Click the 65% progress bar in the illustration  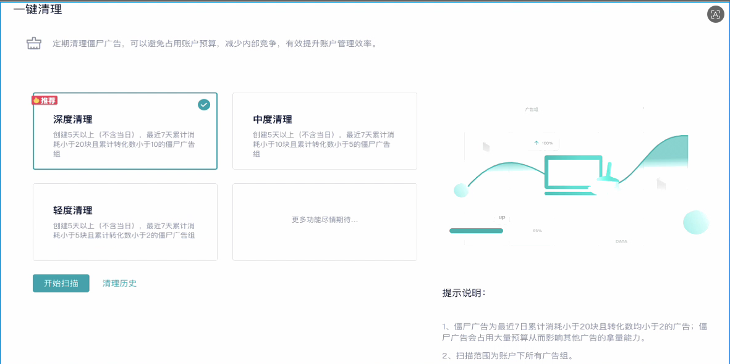coord(477,230)
